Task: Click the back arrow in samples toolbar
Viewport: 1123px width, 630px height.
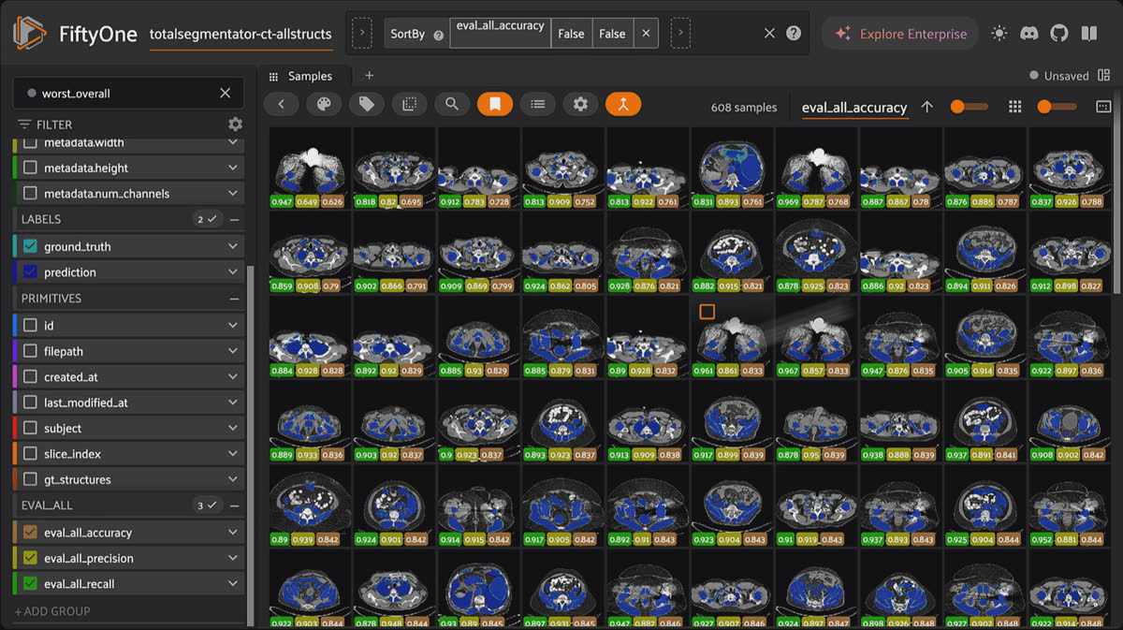Action: tap(282, 105)
